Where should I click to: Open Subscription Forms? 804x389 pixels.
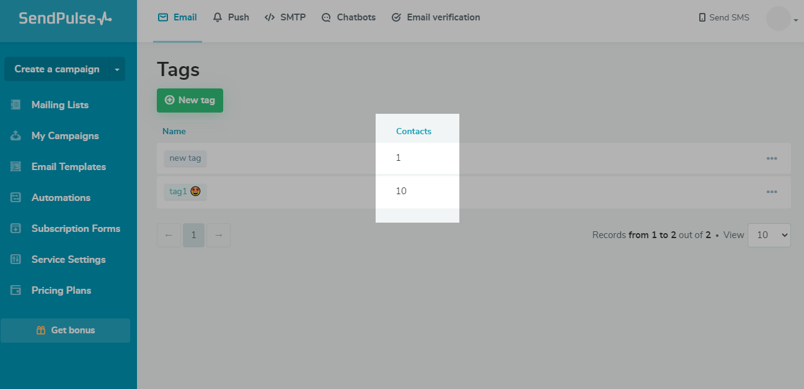click(76, 229)
